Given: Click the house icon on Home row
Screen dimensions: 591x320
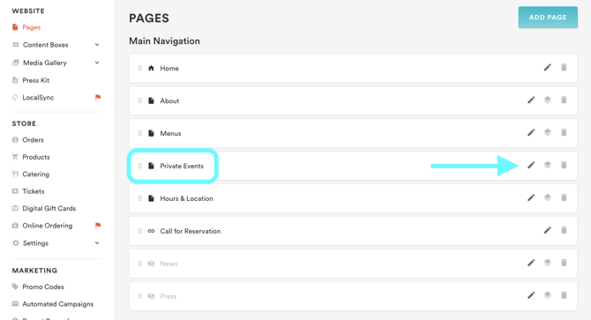Looking at the screenshot, I should point(151,68).
